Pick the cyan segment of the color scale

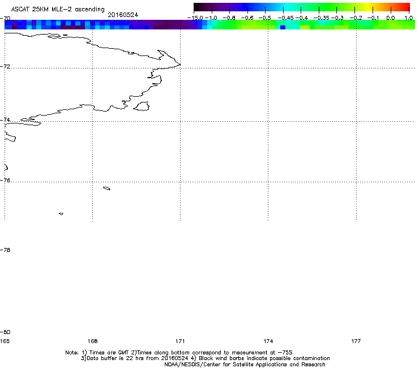pos(285,7)
